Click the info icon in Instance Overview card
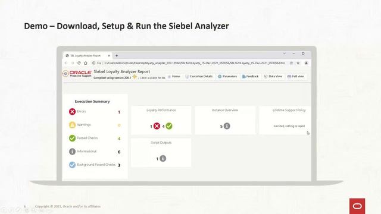 [x=227, y=126]
